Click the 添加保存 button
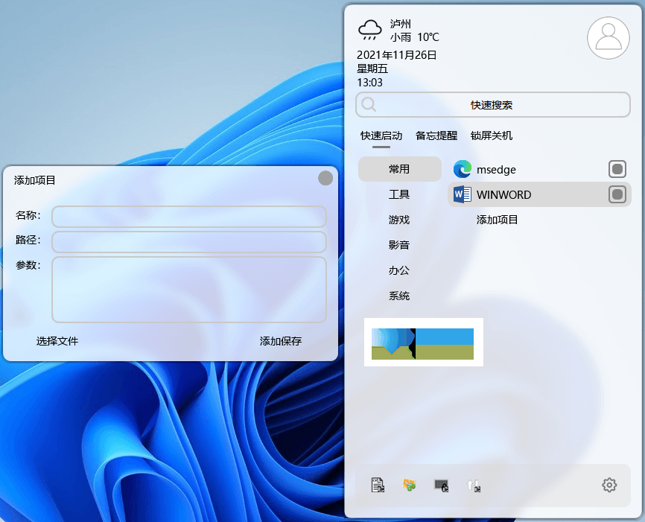The image size is (645, 522). (x=281, y=341)
